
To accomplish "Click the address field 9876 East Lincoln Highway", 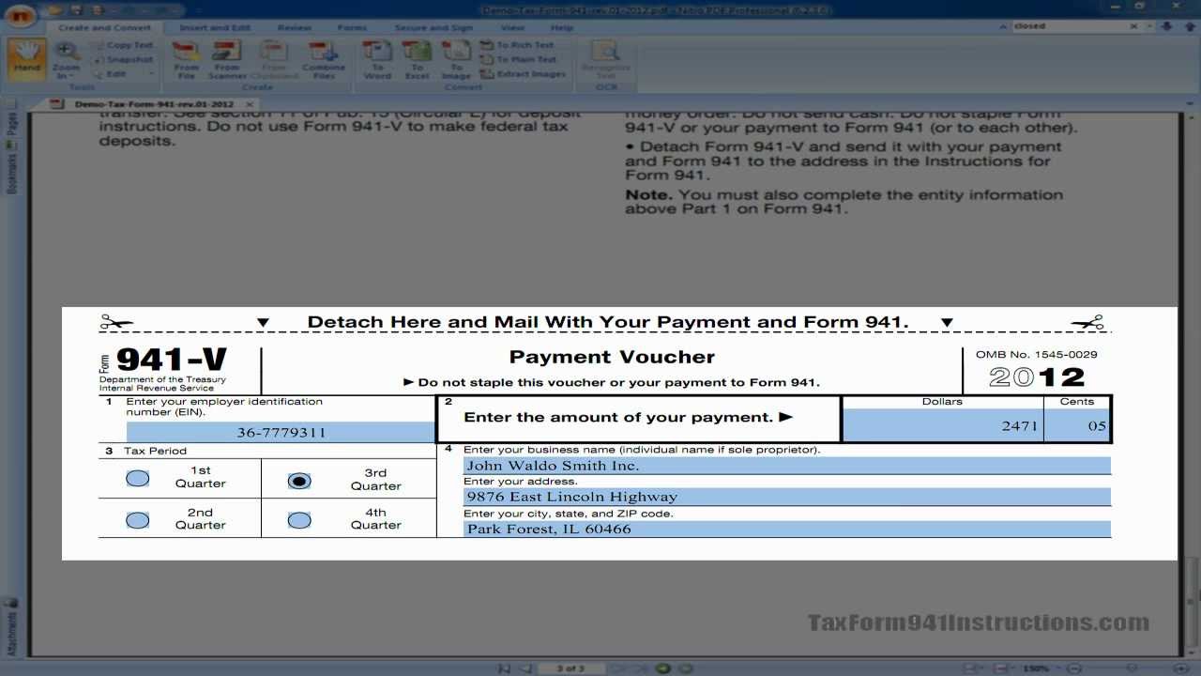I will [787, 497].
